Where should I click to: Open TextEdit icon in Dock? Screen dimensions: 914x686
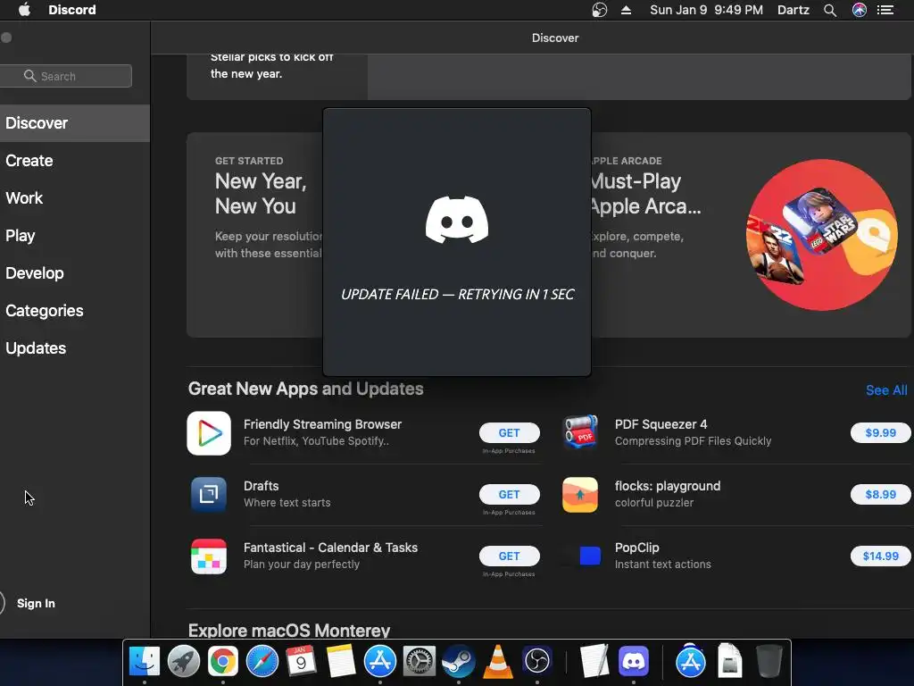pos(594,662)
